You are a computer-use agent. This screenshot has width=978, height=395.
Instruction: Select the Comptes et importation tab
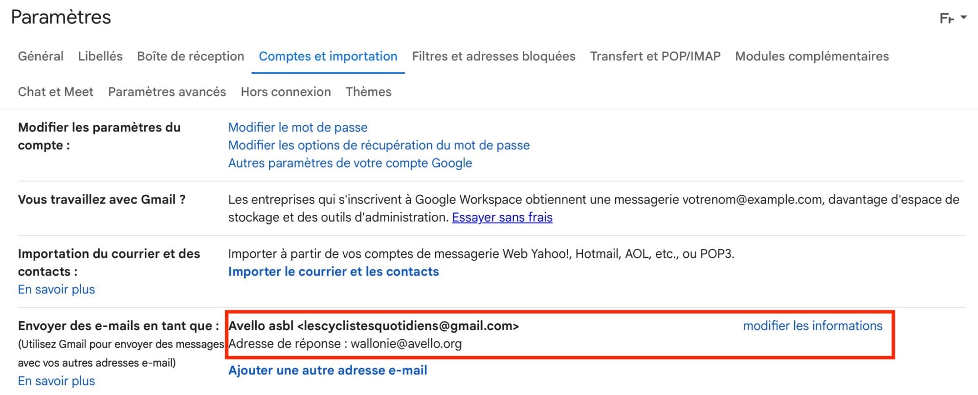click(328, 56)
